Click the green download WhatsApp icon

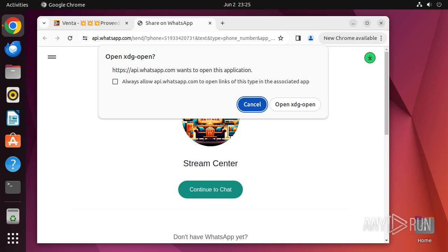370,58
